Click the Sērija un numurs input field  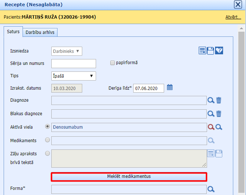(74, 63)
